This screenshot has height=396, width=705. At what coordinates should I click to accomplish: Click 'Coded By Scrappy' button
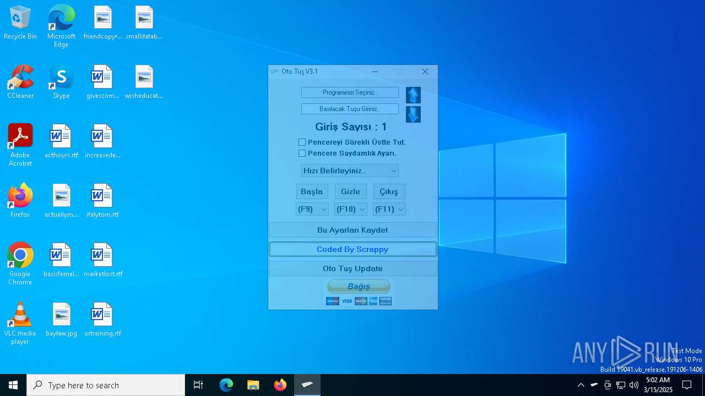[352, 249]
